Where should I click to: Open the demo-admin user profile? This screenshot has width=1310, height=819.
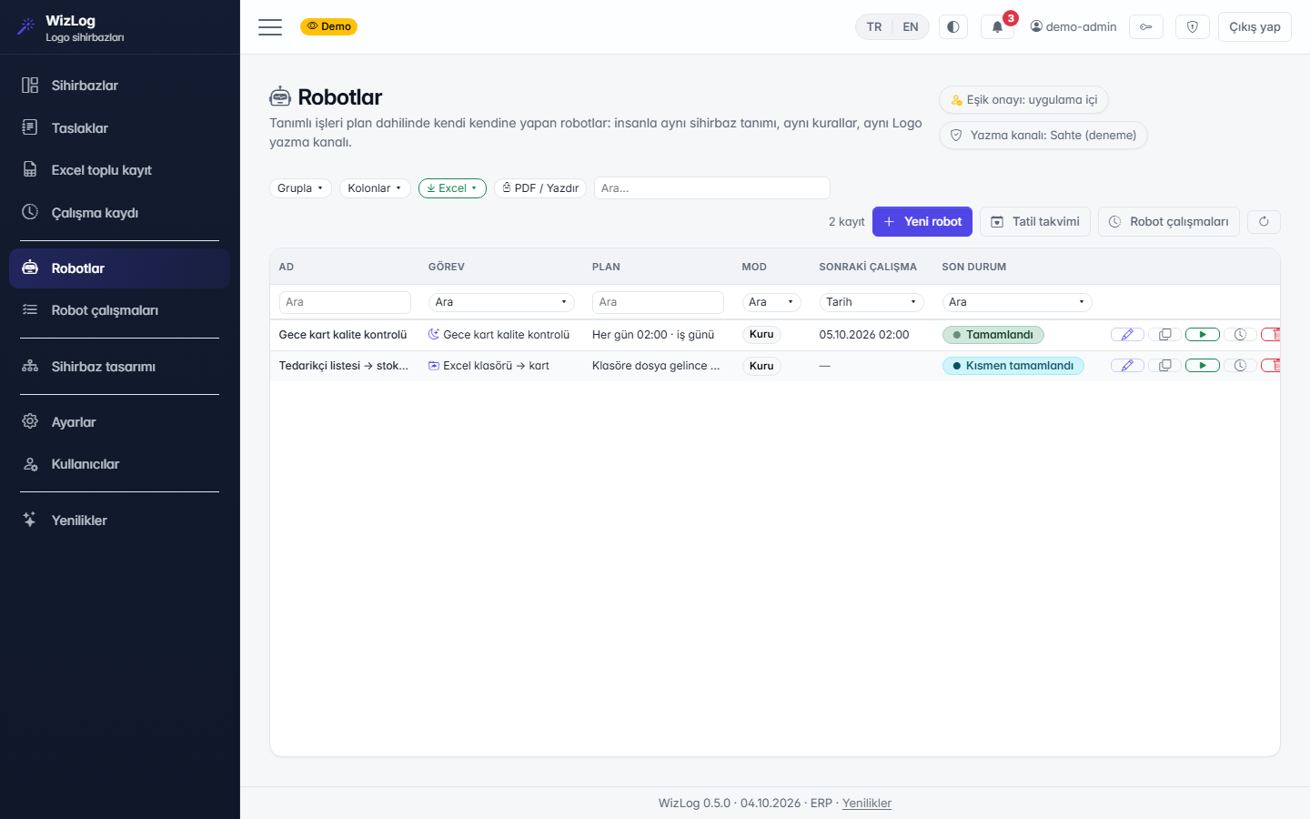tap(1073, 27)
